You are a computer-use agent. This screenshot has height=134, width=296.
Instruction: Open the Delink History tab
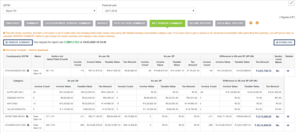200,23
